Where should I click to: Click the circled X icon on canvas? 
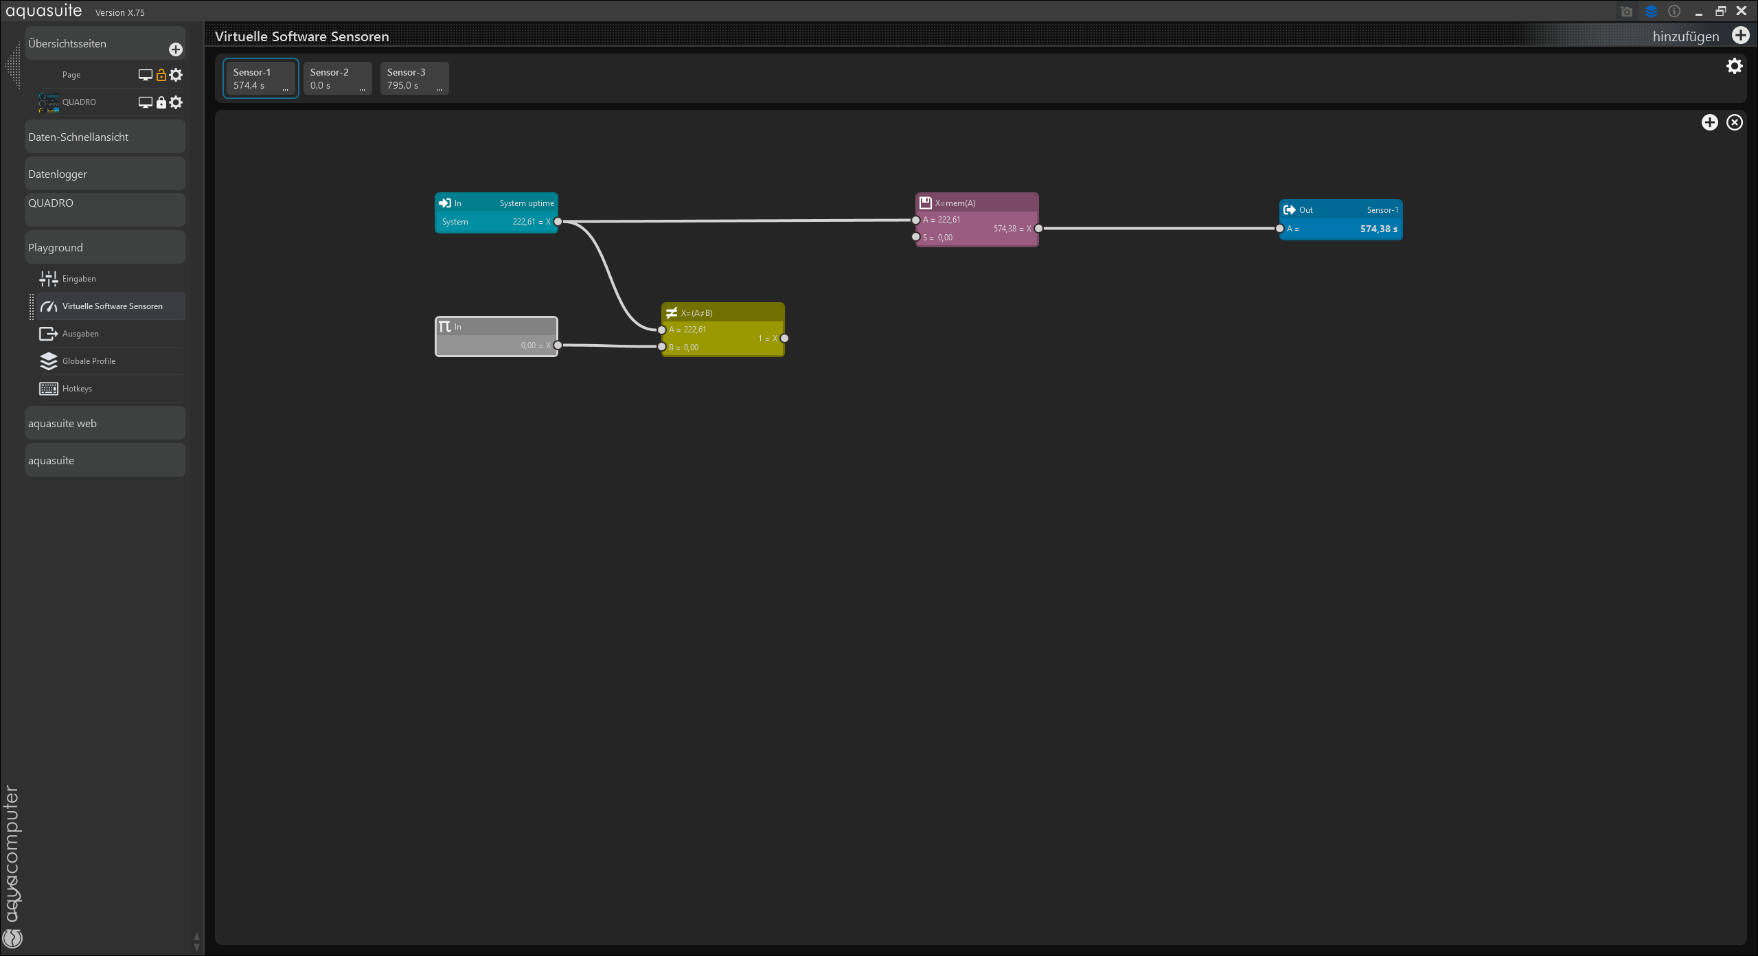pyautogui.click(x=1735, y=122)
